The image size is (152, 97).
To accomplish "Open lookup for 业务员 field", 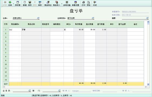I will coord(30,91).
